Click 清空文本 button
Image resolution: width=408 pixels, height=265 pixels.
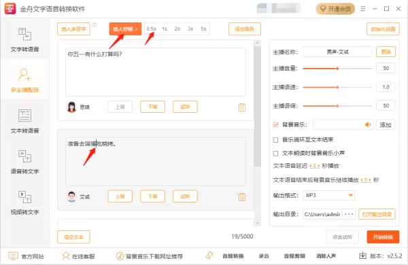pos(73,237)
